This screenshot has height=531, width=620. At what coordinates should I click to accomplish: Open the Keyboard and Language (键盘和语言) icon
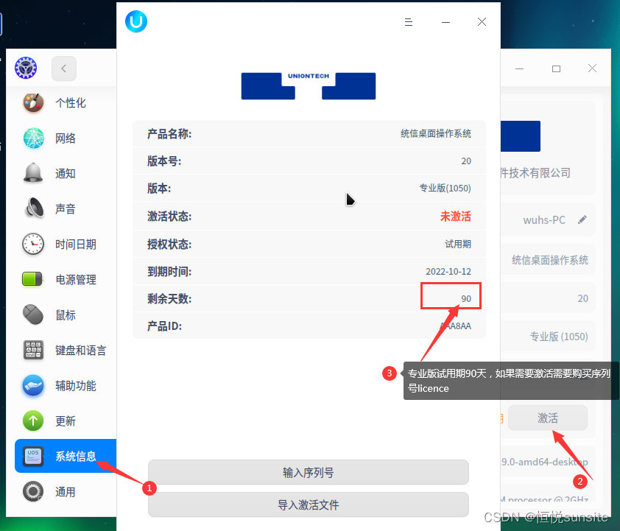[x=33, y=350]
